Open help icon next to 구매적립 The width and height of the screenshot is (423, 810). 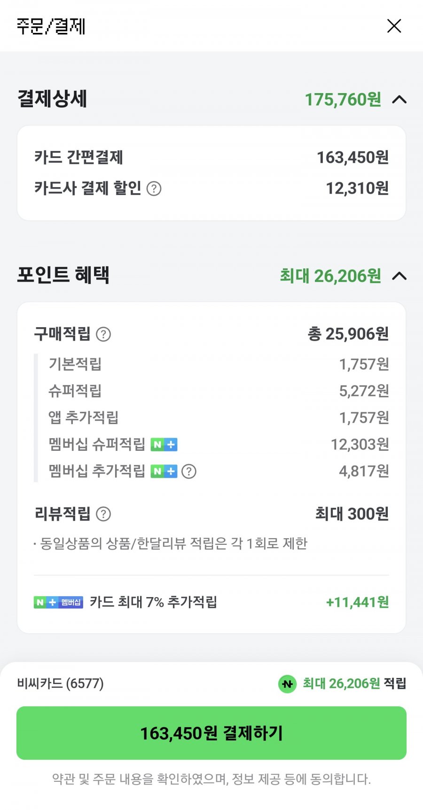pos(103,334)
